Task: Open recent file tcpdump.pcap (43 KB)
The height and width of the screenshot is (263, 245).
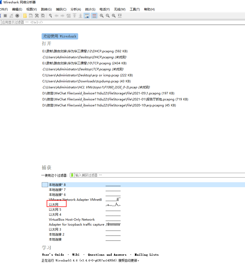Action: [87, 81]
